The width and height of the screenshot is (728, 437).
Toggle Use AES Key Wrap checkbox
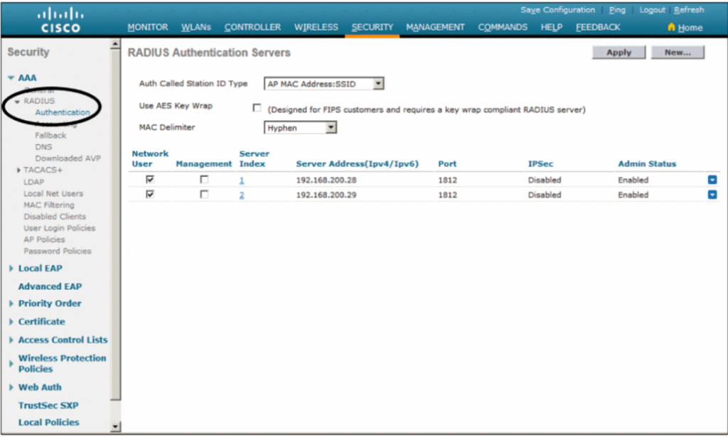tap(256, 107)
